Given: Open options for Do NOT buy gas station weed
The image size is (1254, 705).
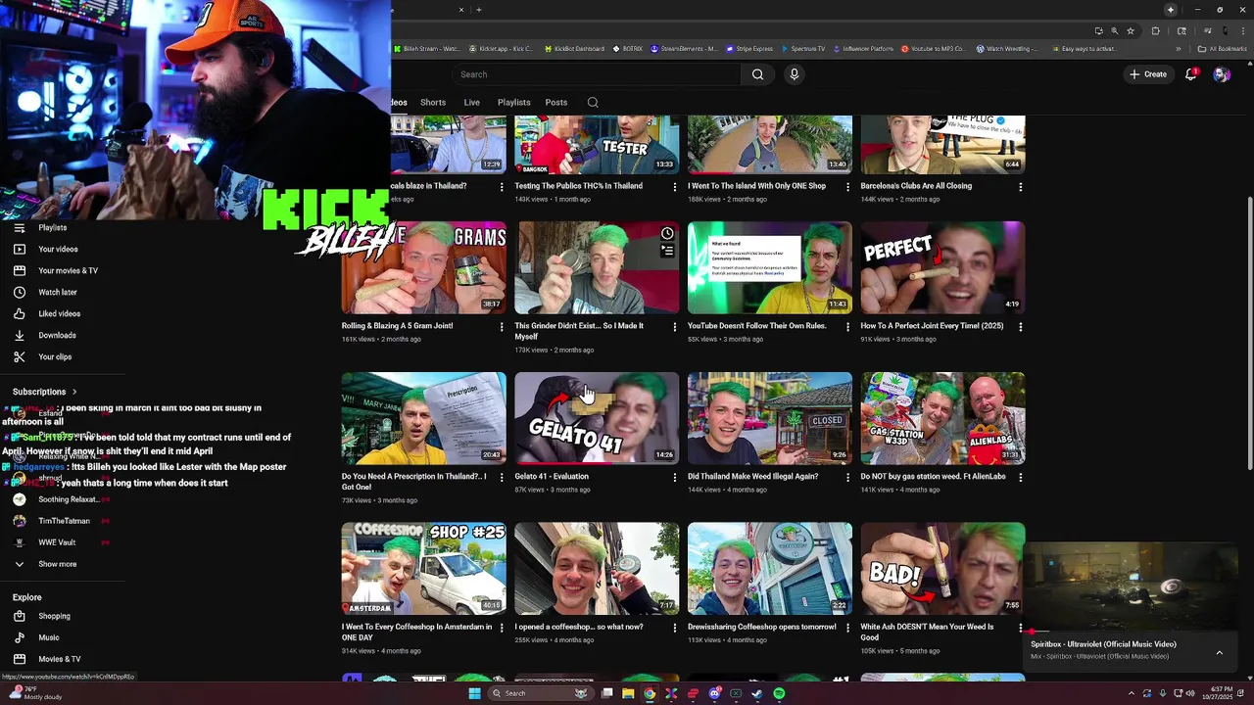Looking at the screenshot, I should (x=1020, y=477).
